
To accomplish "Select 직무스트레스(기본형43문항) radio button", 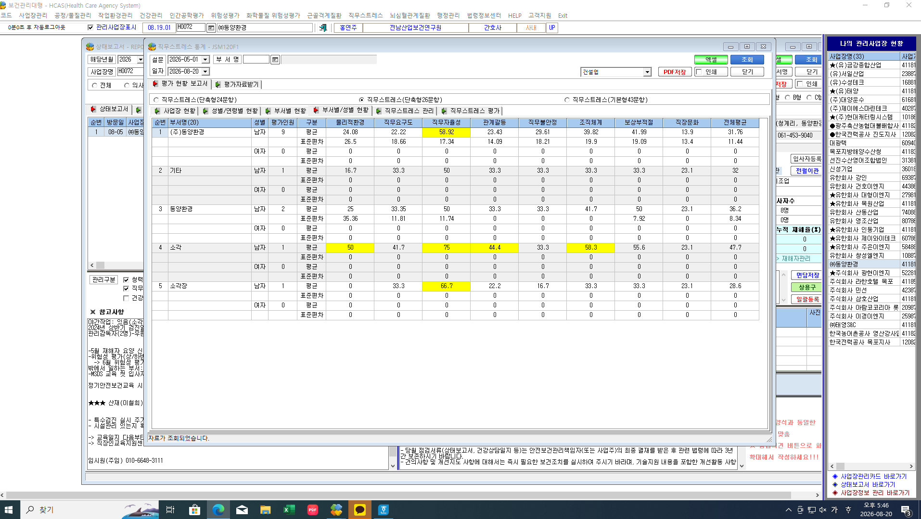I will point(567,100).
